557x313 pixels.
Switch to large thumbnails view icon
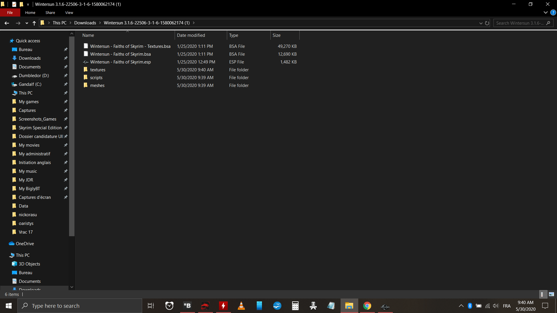coord(551,294)
